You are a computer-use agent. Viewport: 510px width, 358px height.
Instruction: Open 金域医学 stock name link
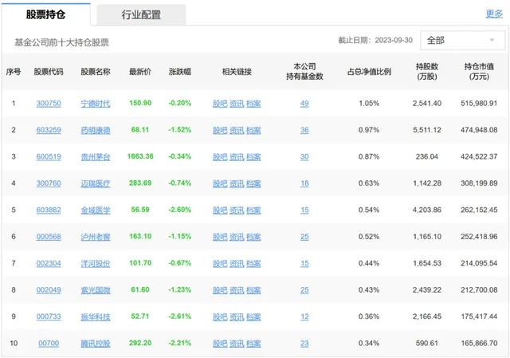pos(96,210)
